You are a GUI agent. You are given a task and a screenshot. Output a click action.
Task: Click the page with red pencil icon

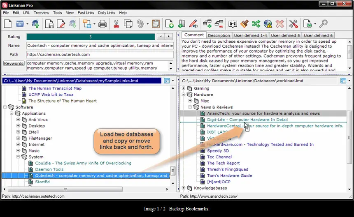tap(61, 24)
